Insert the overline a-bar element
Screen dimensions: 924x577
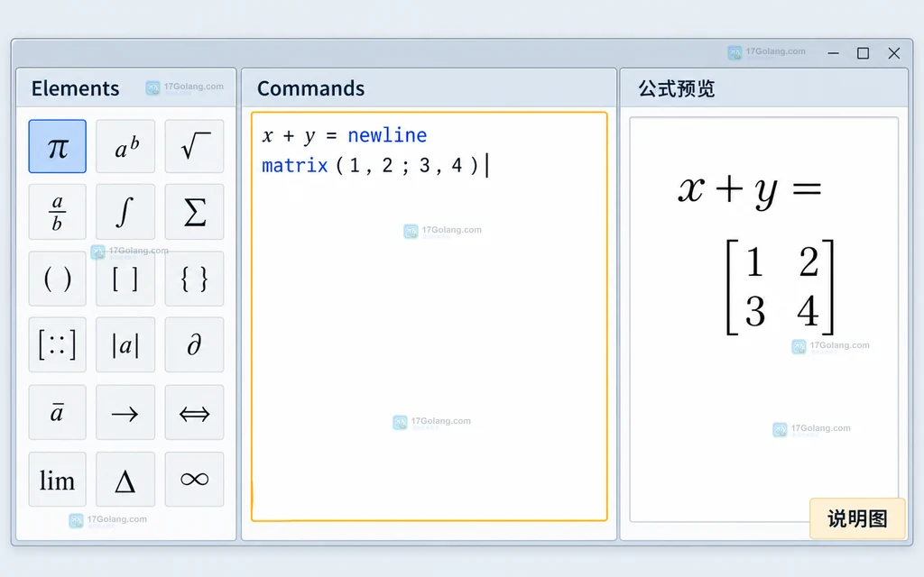(57, 413)
